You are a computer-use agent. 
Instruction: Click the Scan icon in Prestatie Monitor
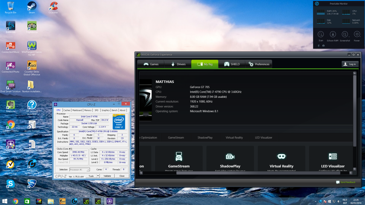pos(321,34)
